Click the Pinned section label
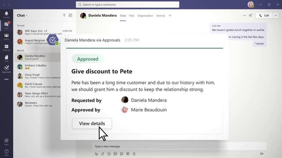This screenshot has height=158, width=282. [x=21, y=25]
